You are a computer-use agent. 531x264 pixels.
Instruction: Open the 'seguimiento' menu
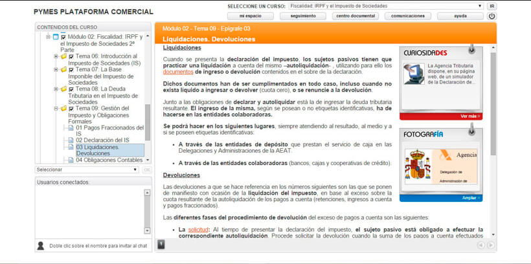tap(303, 16)
